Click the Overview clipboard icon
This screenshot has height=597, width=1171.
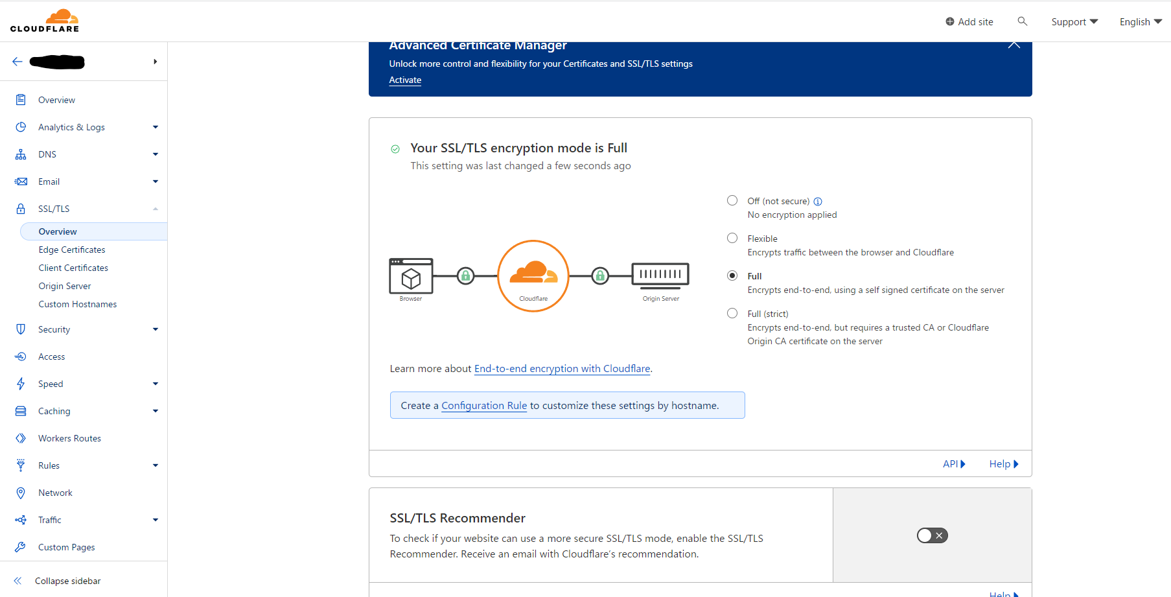tap(21, 100)
